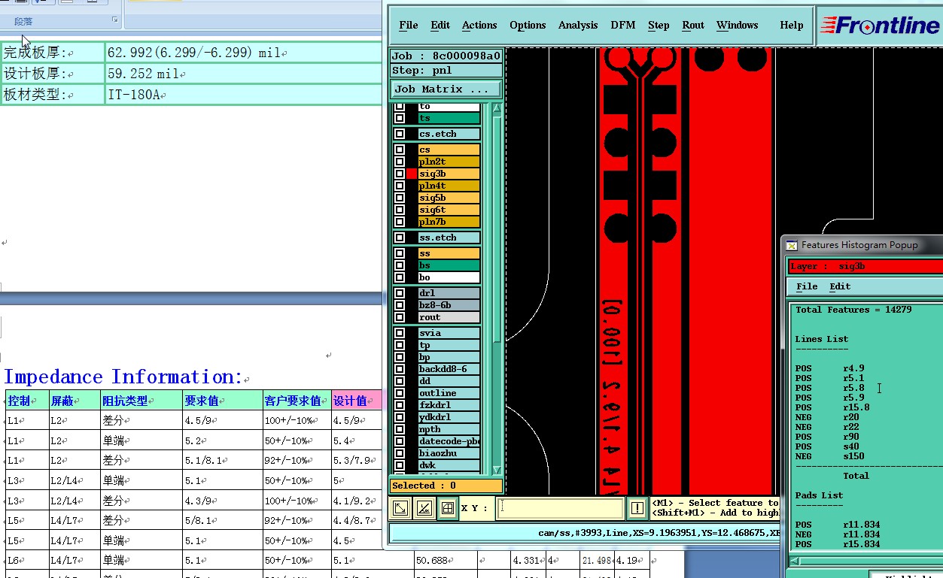Click the IT-180A cell in Word table

tap(244, 95)
